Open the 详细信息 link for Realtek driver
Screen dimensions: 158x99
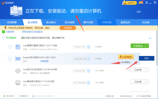pyautogui.click(x=44, y=61)
